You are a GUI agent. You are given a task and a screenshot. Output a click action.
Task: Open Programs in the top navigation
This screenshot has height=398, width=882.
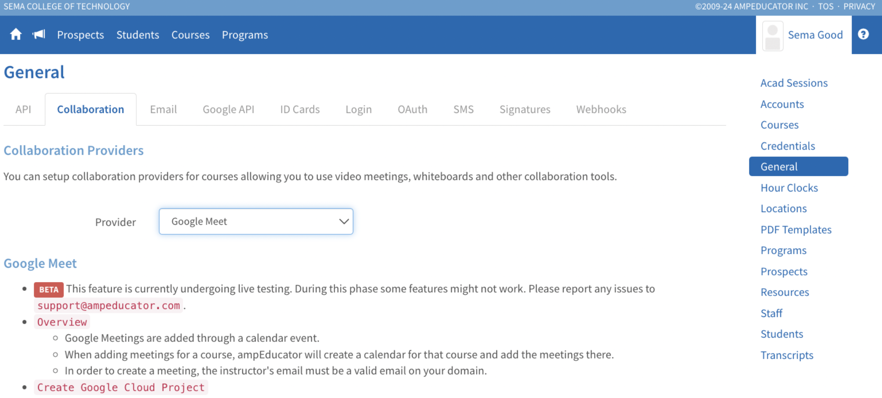[x=245, y=35]
